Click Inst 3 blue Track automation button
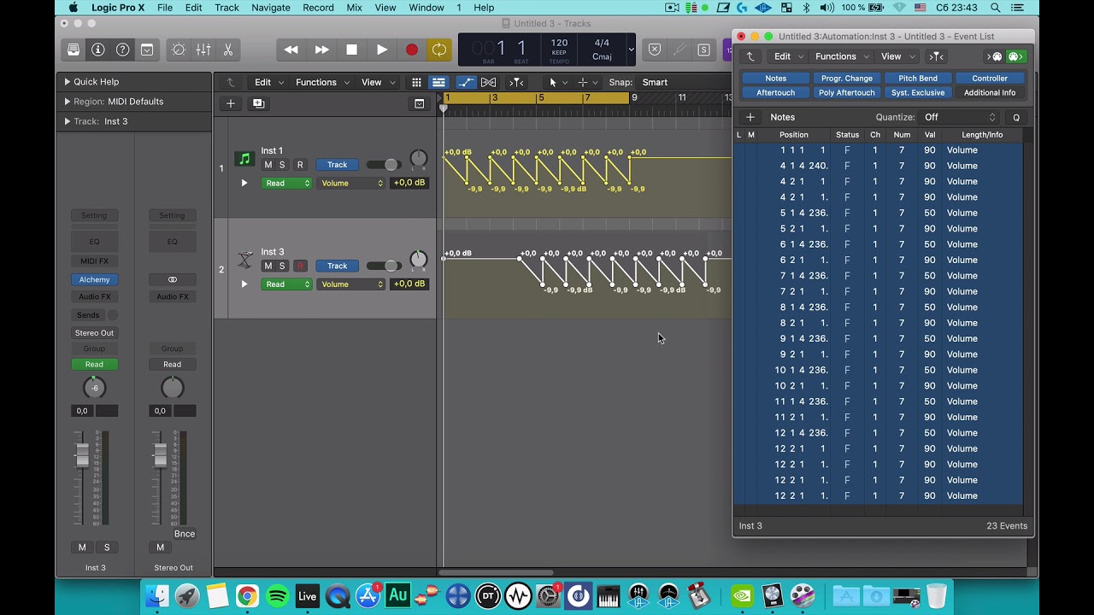 337,266
